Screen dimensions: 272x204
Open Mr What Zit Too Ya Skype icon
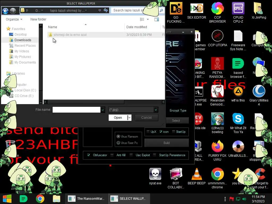click(238, 123)
